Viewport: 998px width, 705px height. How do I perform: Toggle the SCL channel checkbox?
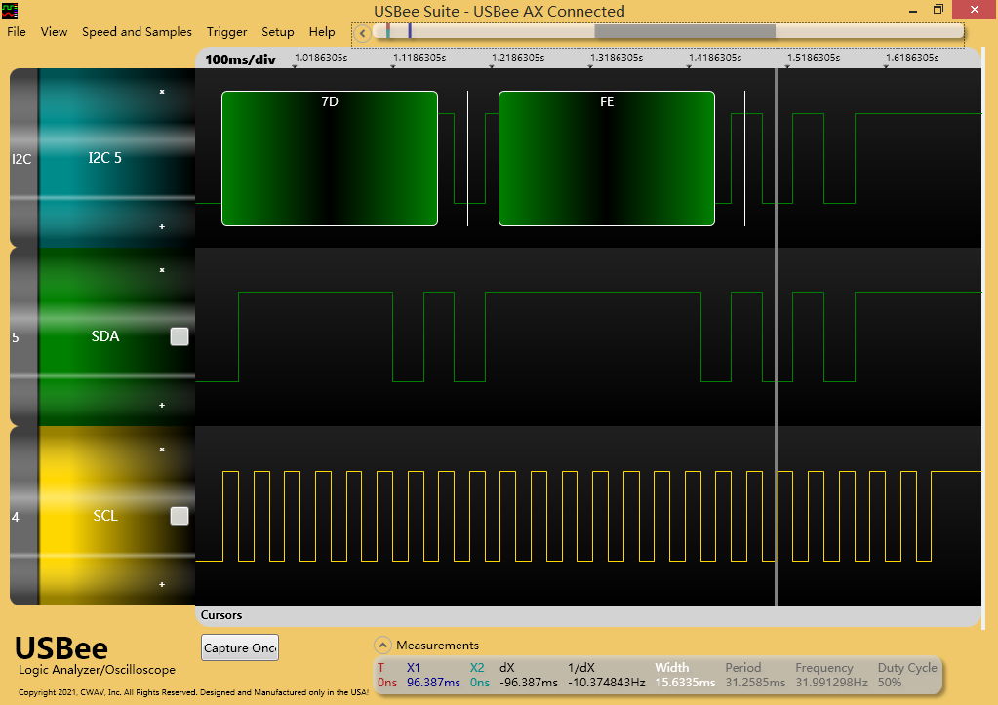point(180,516)
